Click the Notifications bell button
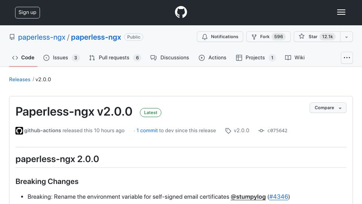This screenshot has height=204, width=362. (220, 37)
